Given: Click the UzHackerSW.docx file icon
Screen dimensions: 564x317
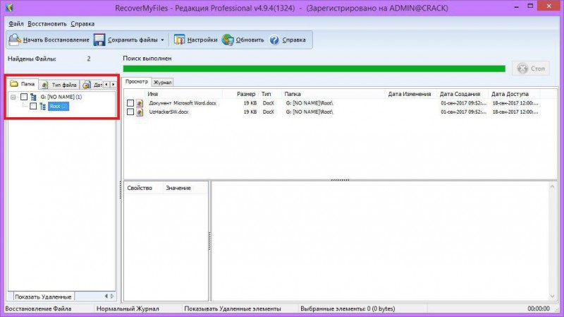Looking at the screenshot, I should click(140, 112).
